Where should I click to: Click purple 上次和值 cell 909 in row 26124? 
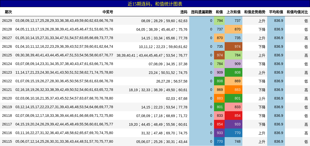(x=234, y=64)
